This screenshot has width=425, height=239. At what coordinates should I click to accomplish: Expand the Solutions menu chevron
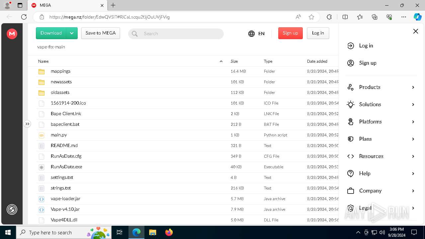point(413,105)
